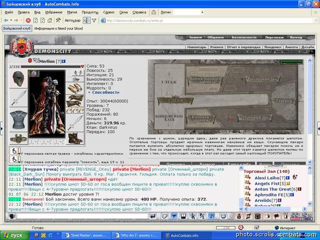Open the Общение top menu
The width and height of the screenshot is (320, 240).
coord(215,37)
